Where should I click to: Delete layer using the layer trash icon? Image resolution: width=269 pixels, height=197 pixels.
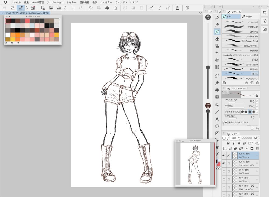click(257, 148)
